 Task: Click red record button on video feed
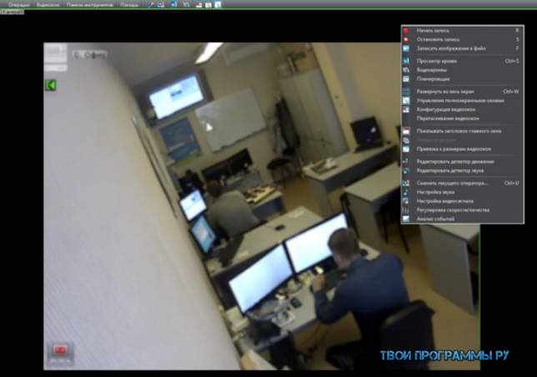[61, 350]
